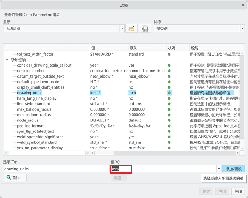Click right arrow of values horizontal scrollbar
The width and height of the screenshot is (248, 198).
click(x=237, y=153)
